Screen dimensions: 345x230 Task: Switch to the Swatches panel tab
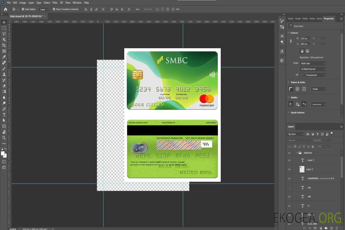[x=290, y=19]
